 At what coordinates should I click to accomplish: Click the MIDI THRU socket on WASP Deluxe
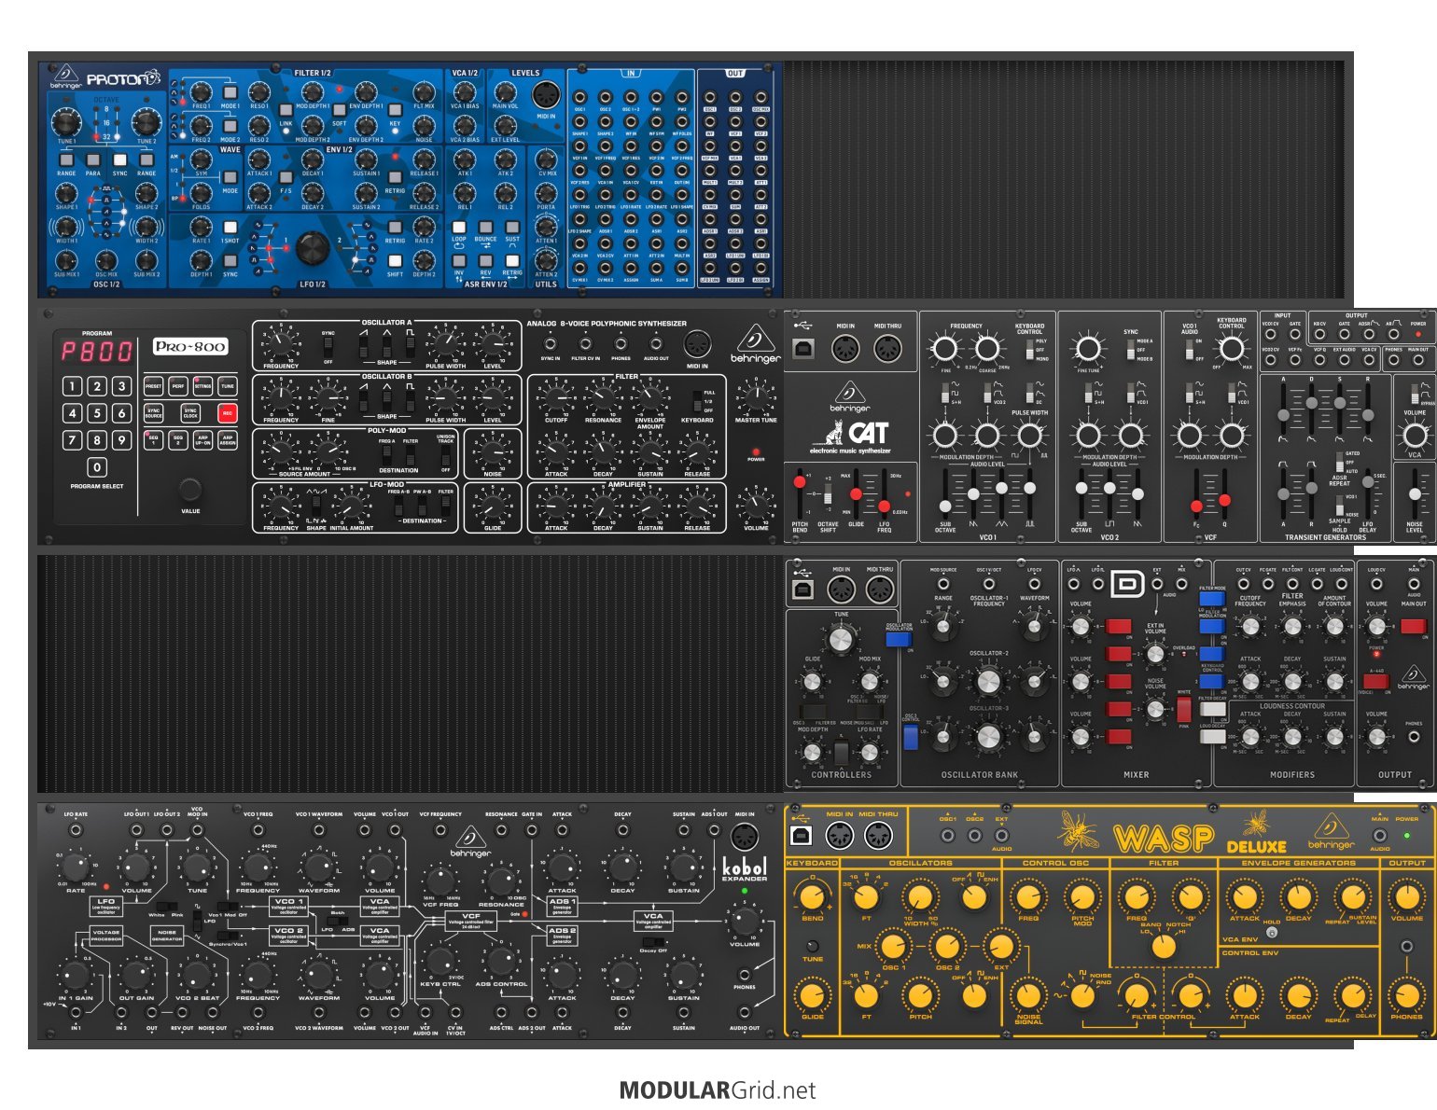(878, 836)
